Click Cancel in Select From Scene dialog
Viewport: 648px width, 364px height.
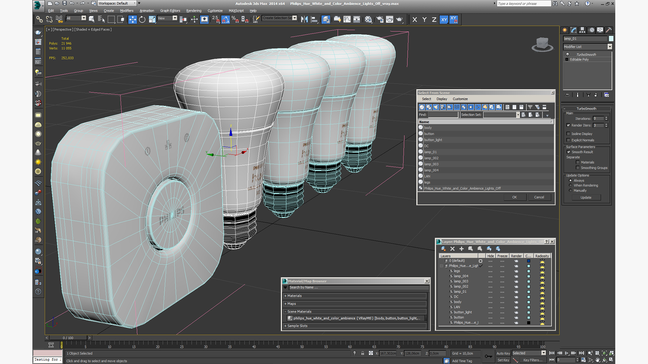coord(539,198)
